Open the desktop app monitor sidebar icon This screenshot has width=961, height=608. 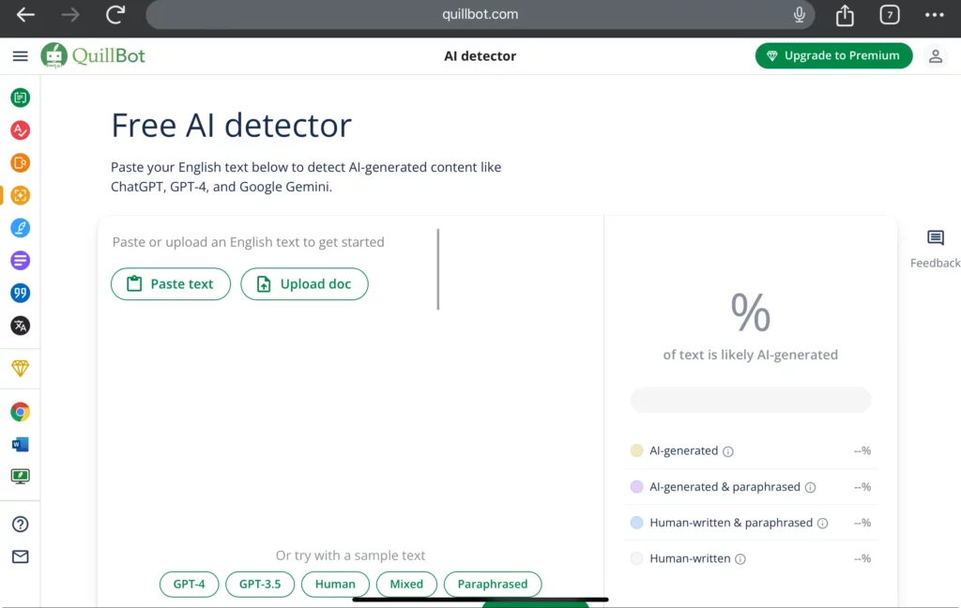[21, 477]
